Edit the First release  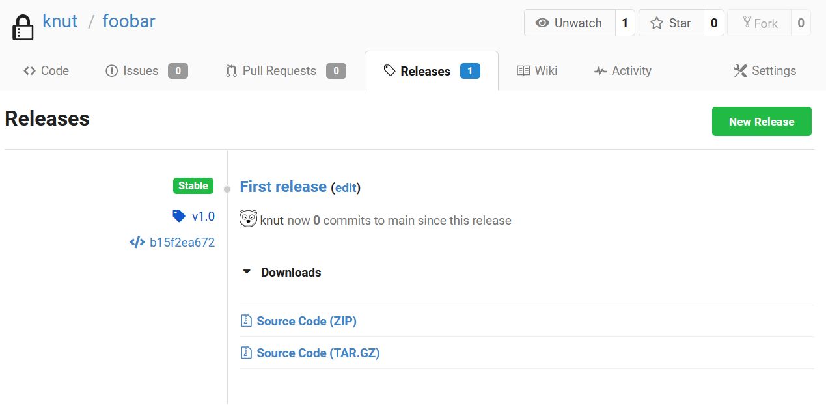346,187
